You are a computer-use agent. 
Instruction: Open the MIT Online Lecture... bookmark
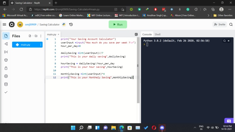point(99,15)
